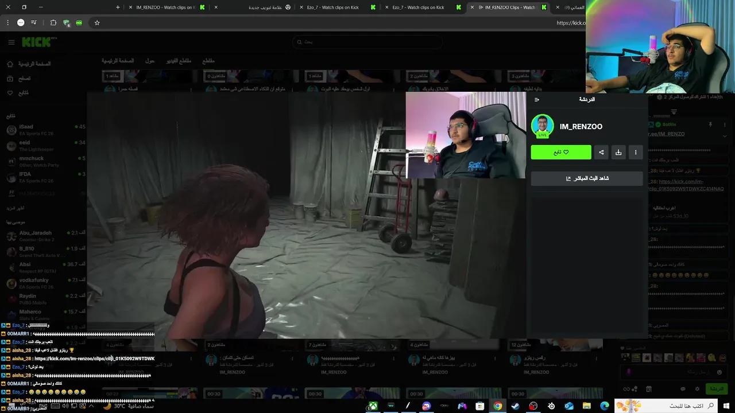735x413 pixels.
Task: Open the about tab in channel navigation
Action: click(150, 61)
